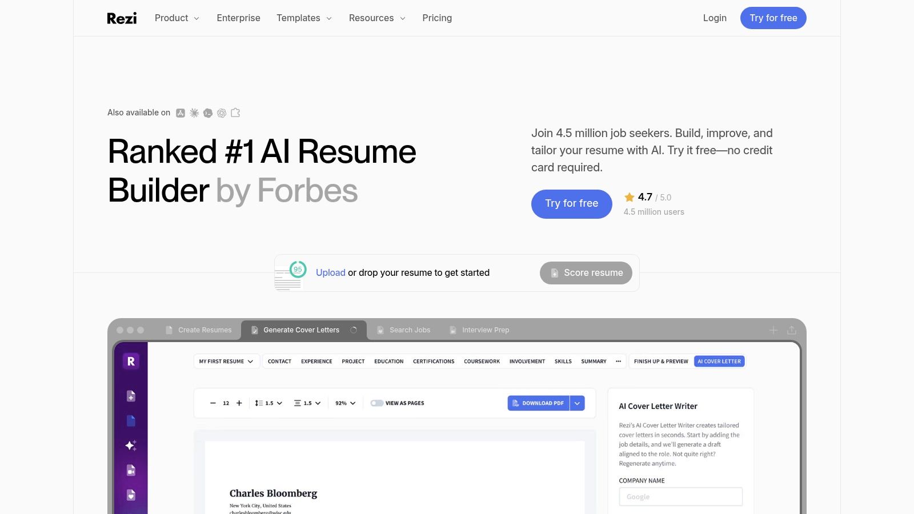Screen dimensions: 914x514
Task: Click the Company Name input field
Action: [681, 497]
